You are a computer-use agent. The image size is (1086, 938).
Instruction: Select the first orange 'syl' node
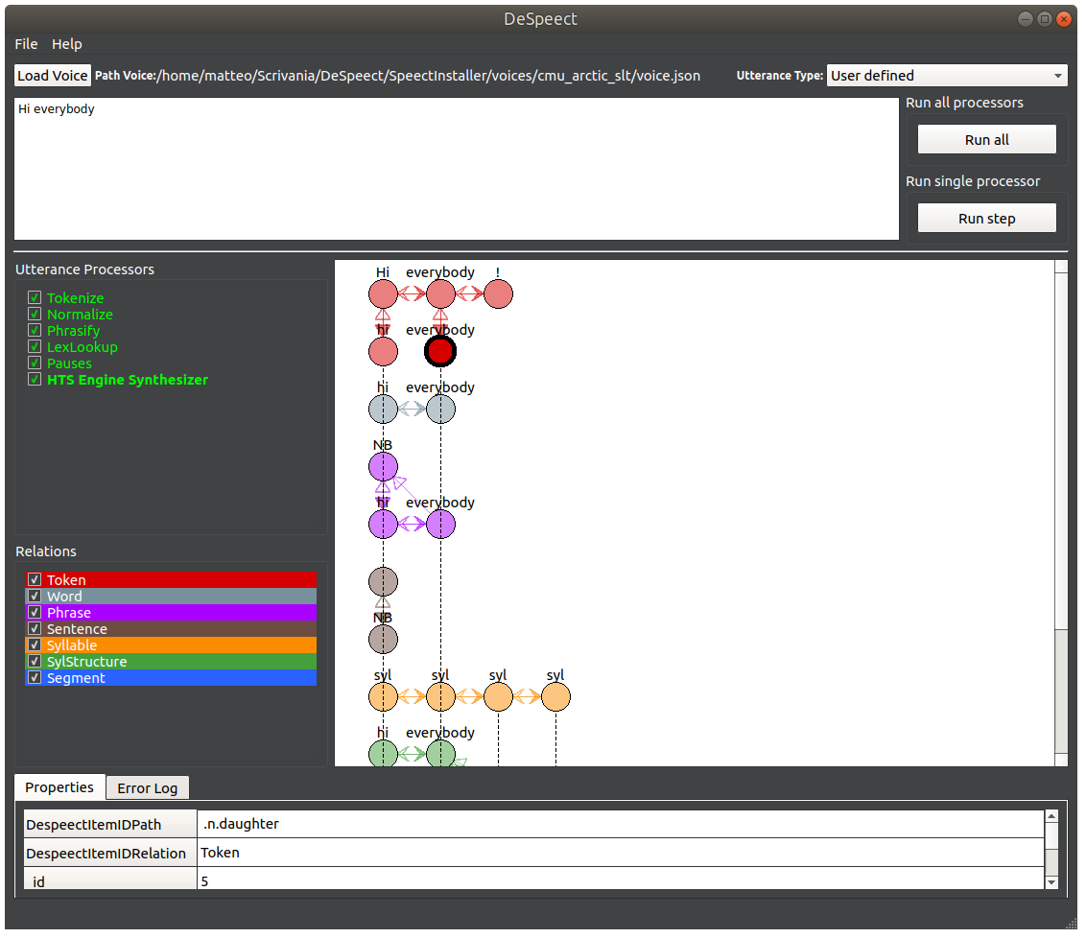point(383,696)
